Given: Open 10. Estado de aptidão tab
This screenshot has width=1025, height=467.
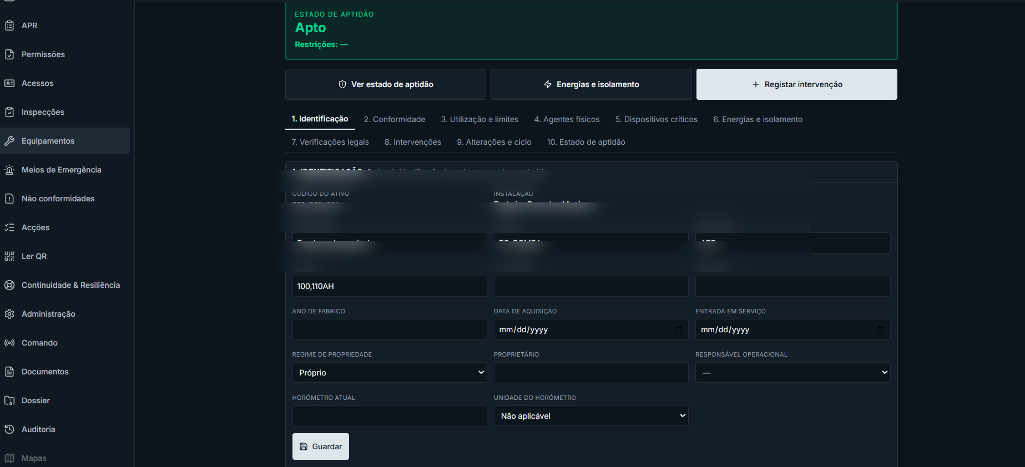Looking at the screenshot, I should 586,142.
